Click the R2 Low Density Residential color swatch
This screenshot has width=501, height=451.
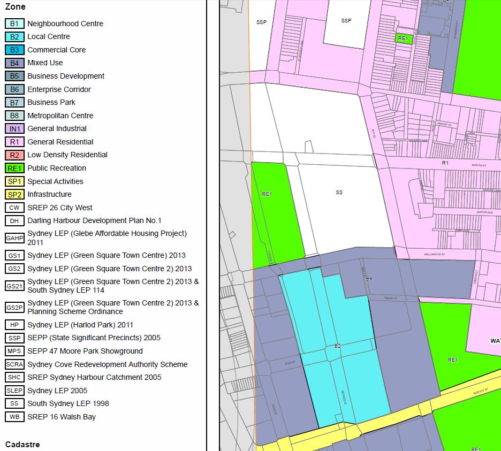pyautogui.click(x=14, y=155)
